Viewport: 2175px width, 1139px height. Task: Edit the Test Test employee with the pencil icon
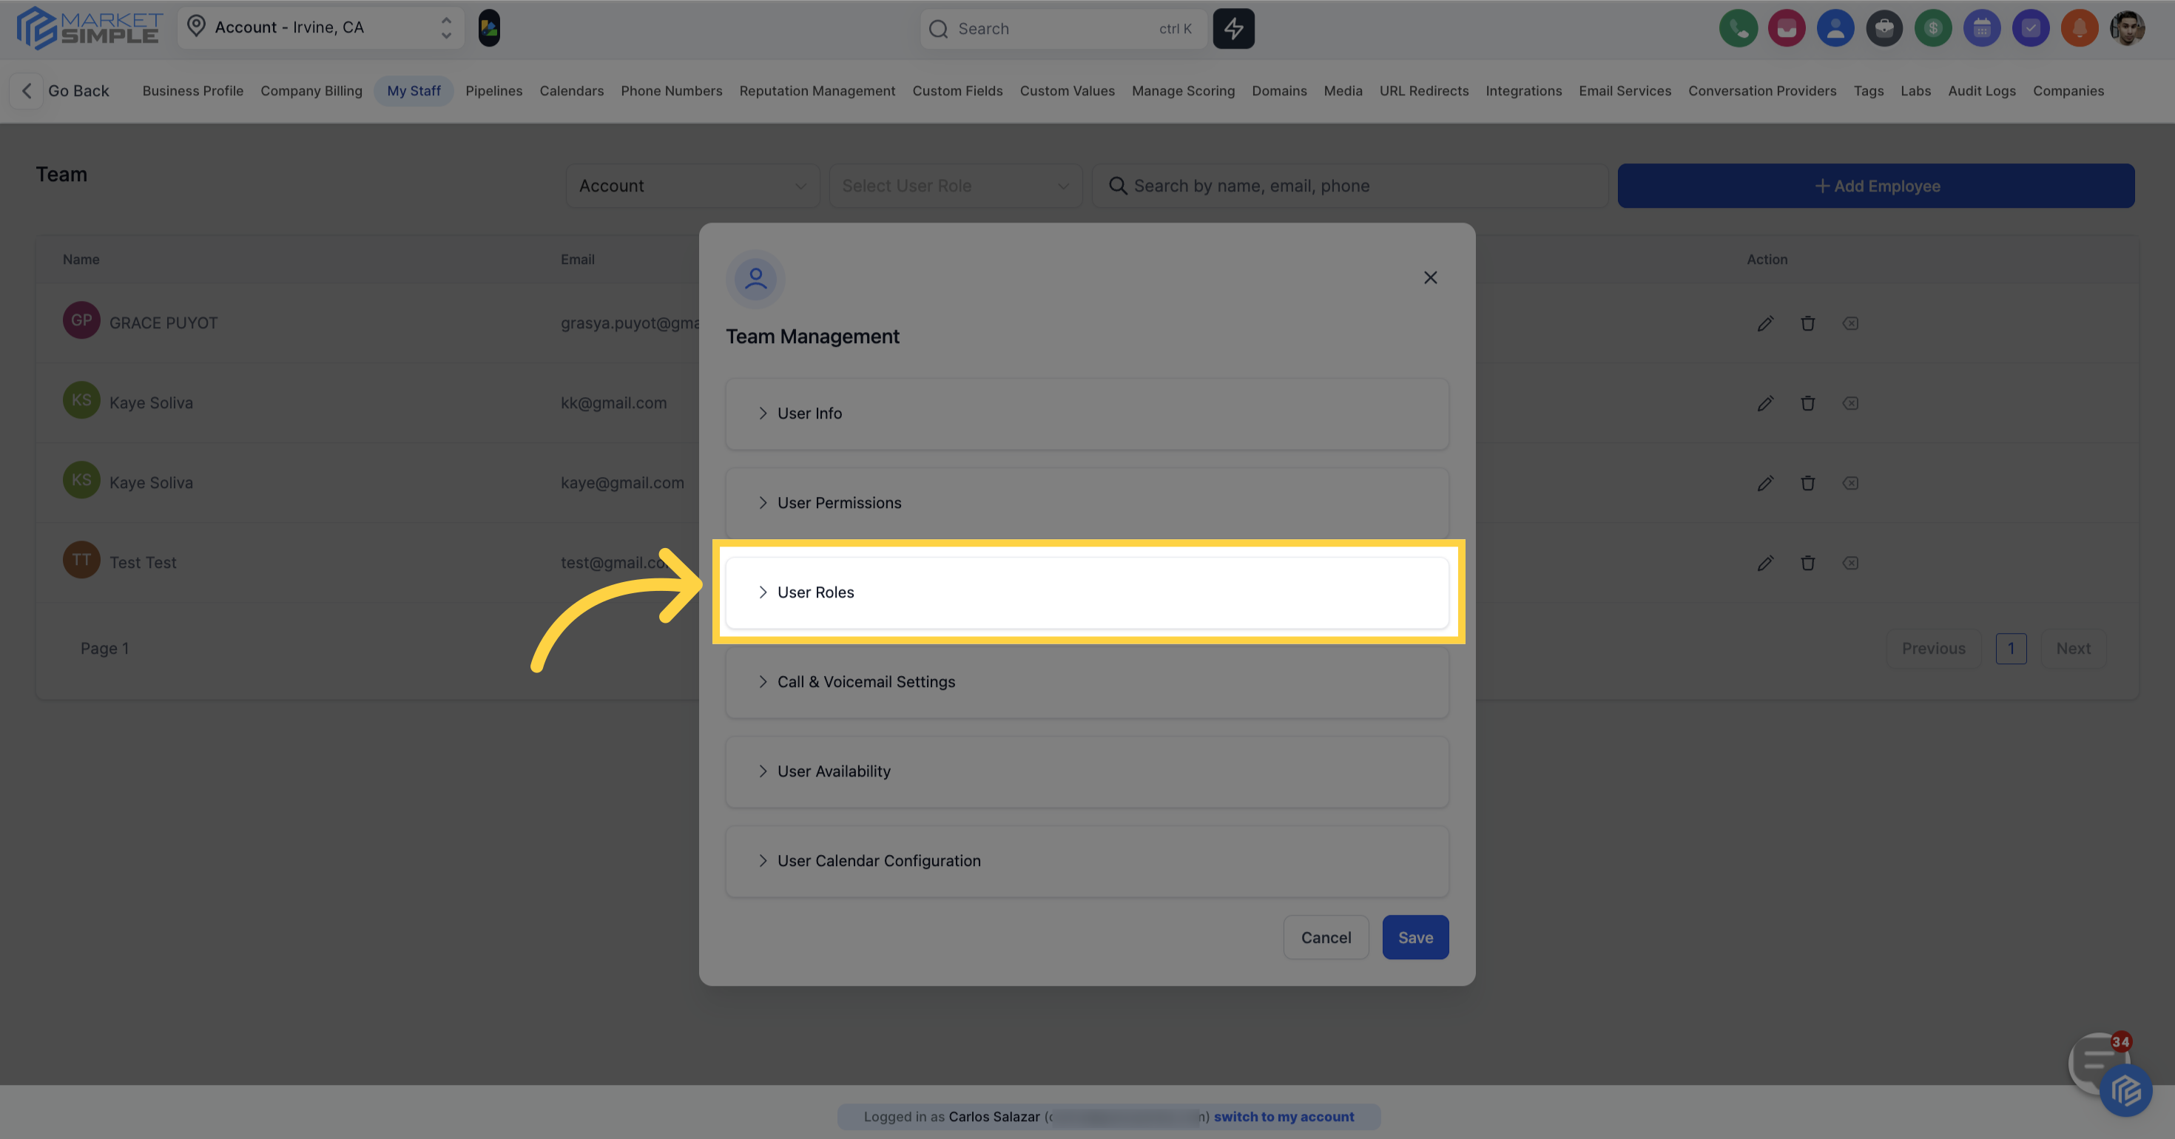[x=1765, y=562]
